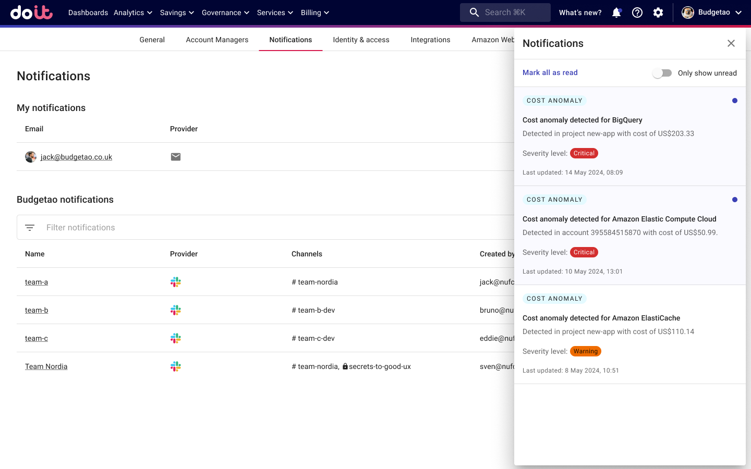Click the # team-nordia channel in team-a row
Screen dimensions: 751x469
pyautogui.click(x=315, y=282)
